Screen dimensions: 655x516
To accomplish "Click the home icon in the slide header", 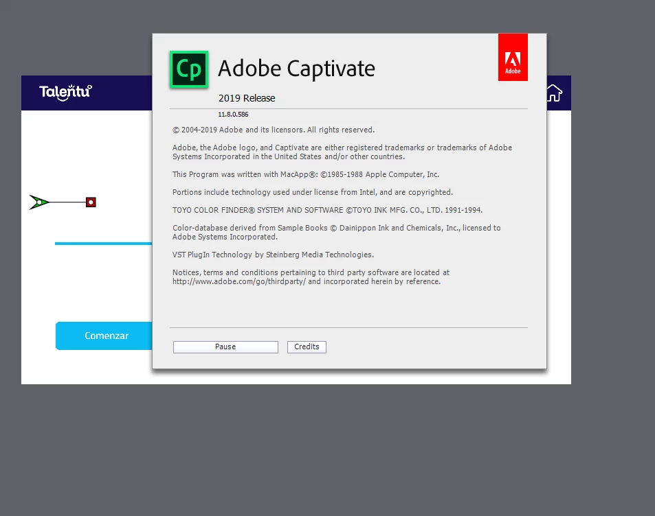I will (x=555, y=93).
